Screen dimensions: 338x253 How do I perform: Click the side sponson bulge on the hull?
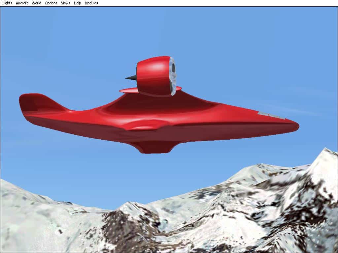[x=145, y=126]
